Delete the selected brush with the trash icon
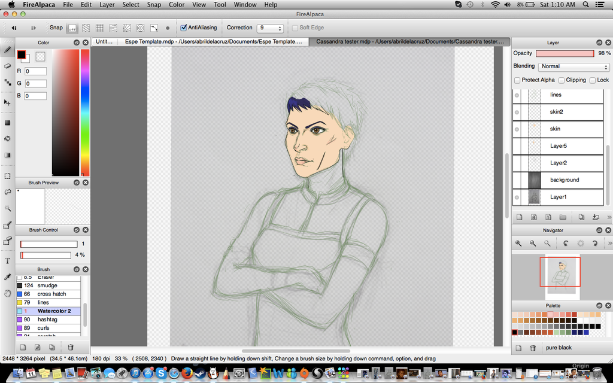 pyautogui.click(x=71, y=347)
